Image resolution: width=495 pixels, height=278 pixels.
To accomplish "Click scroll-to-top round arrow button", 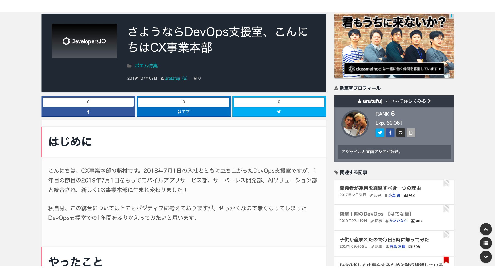I will [486, 229].
